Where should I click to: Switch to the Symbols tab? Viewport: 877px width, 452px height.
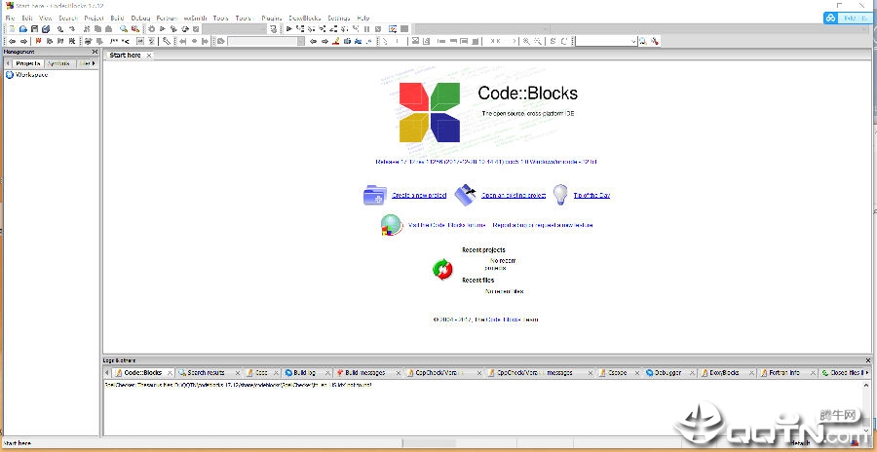coord(58,63)
